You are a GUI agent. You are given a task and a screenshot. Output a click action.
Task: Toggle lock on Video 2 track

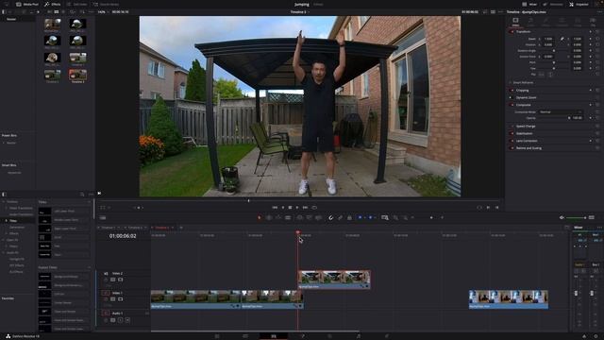[106, 280]
